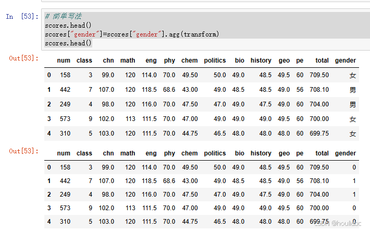Click gender 1 in row 2, second table
Screen dimensions: 370x230
354,195
